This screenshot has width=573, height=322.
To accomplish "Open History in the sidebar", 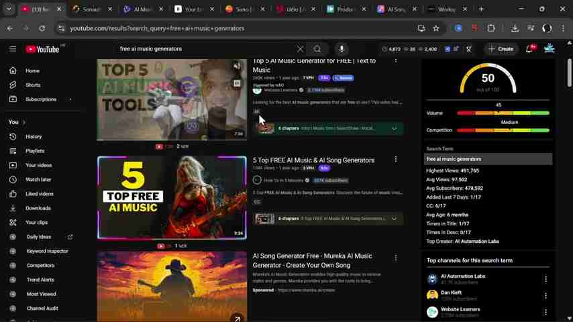I will coord(33,137).
